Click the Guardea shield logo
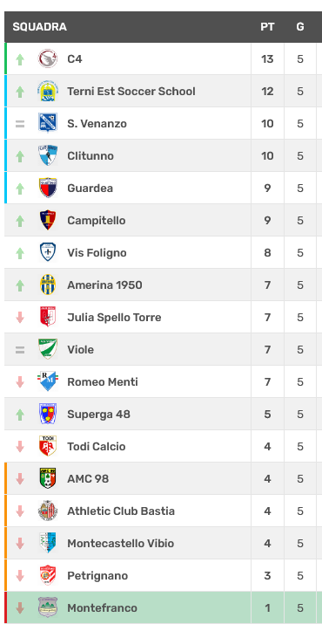This screenshot has height=631, width=322. [48, 188]
